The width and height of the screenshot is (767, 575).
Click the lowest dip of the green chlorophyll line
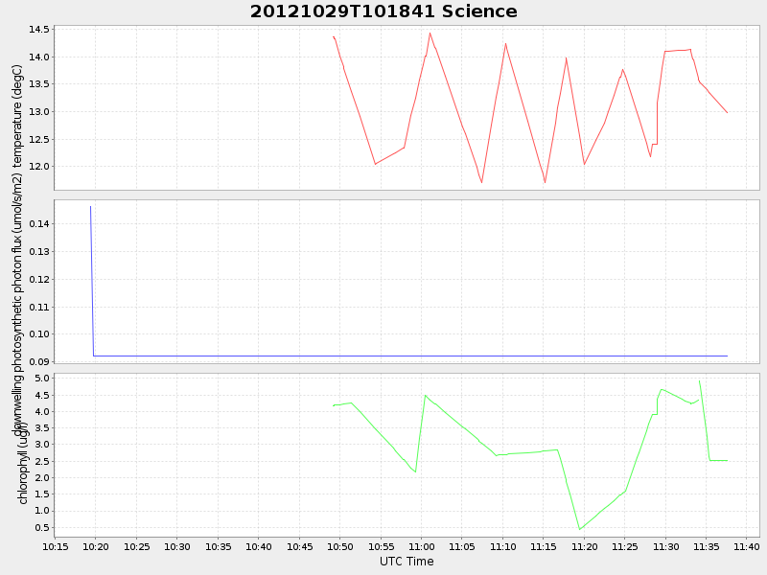(x=579, y=529)
